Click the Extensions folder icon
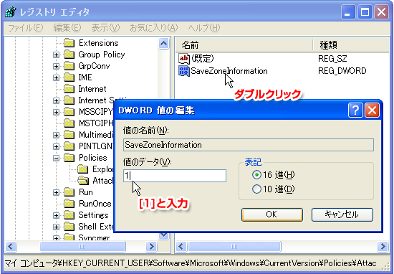 [69, 43]
